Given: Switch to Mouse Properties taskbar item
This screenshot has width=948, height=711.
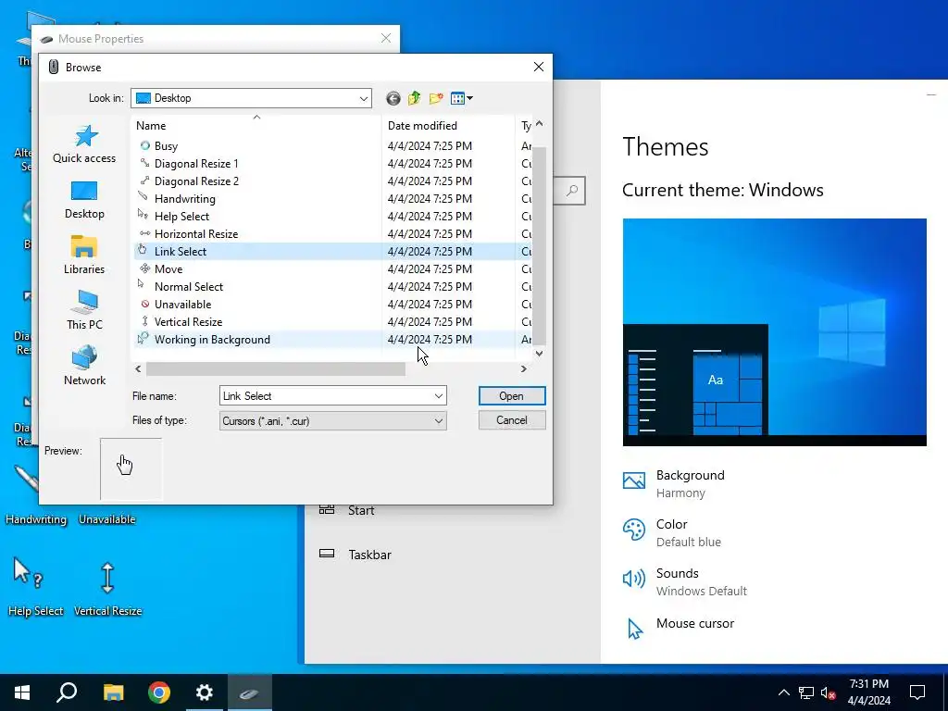Looking at the screenshot, I should [x=250, y=692].
